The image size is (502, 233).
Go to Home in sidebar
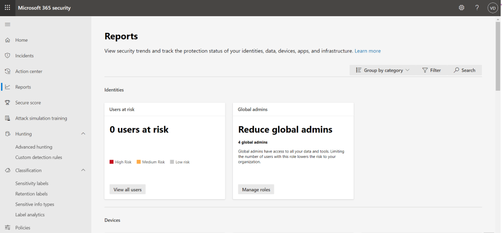pos(22,40)
